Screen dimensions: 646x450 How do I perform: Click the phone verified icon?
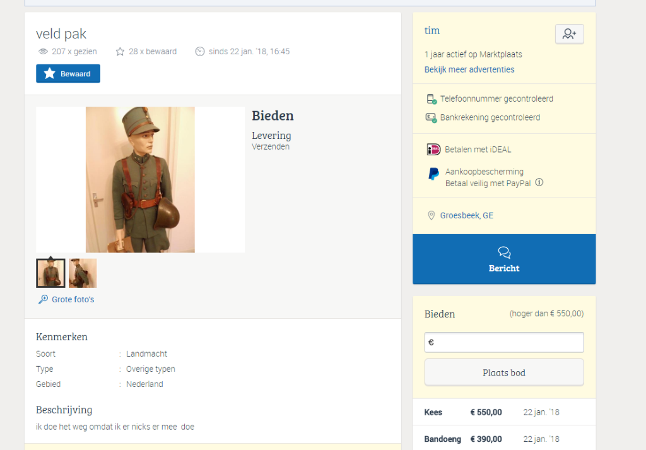coord(431,99)
